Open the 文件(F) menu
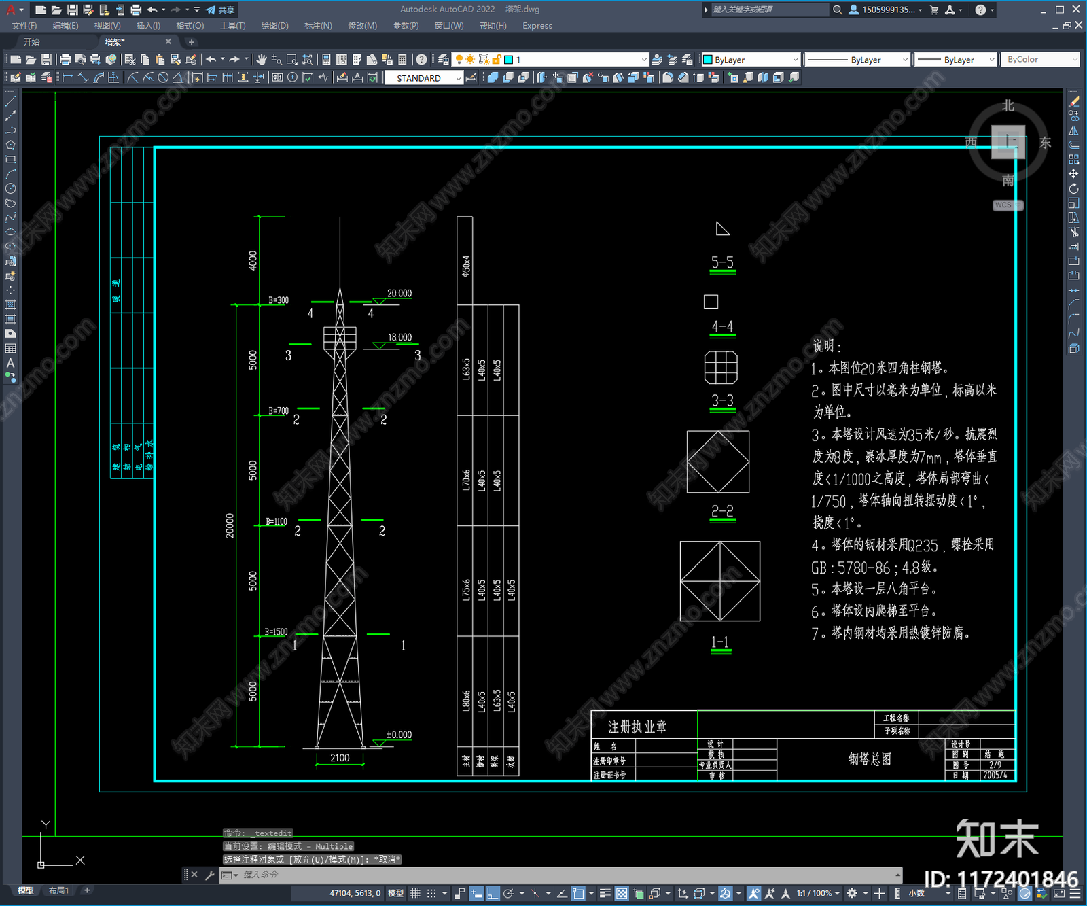 [x=24, y=26]
